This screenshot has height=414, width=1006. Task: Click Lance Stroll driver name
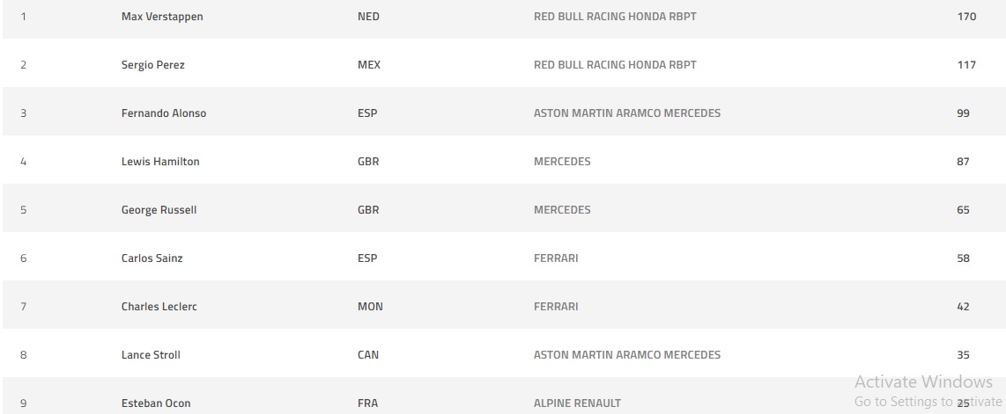click(151, 355)
